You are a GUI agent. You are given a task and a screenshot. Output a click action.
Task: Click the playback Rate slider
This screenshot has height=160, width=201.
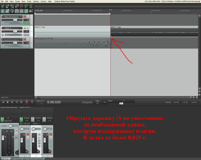(121, 103)
